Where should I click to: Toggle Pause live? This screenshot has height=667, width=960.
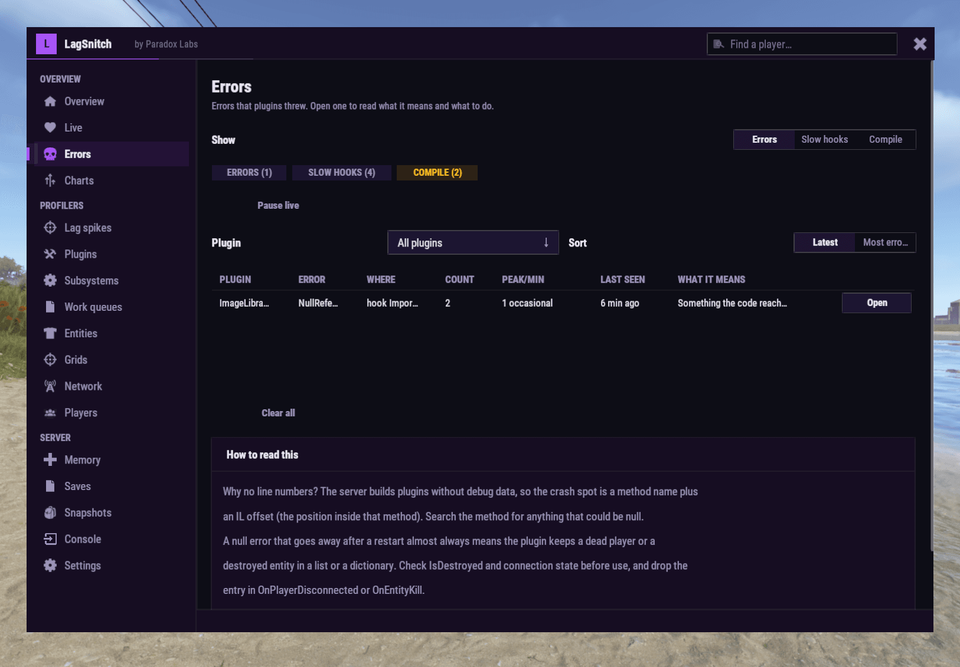278,205
